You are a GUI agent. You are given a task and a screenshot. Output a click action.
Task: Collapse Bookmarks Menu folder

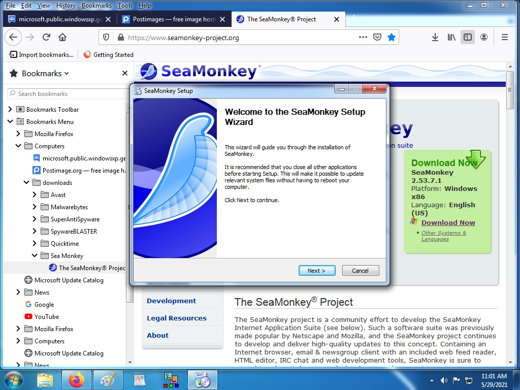click(10, 121)
